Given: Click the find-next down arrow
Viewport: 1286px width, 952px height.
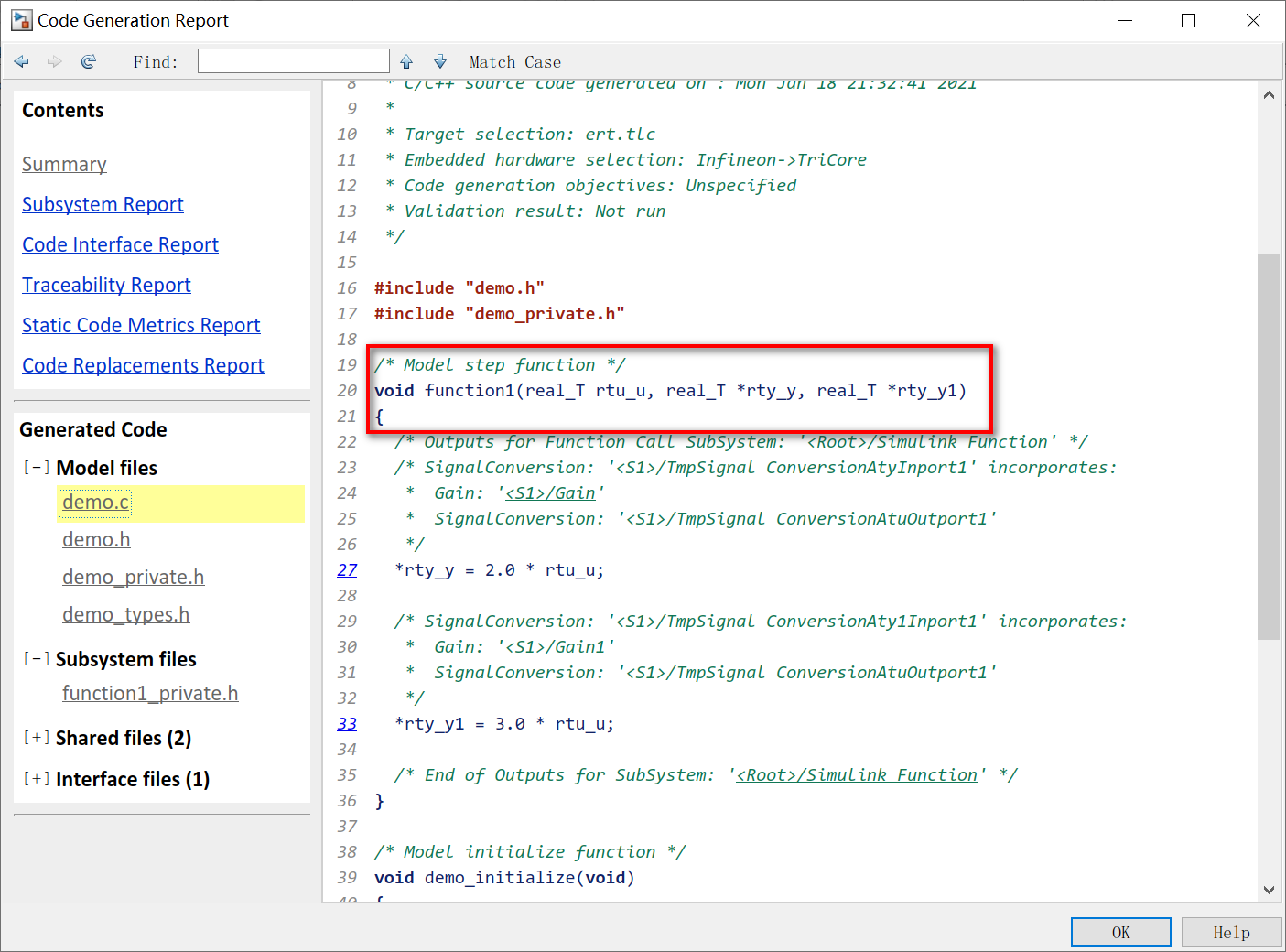Looking at the screenshot, I should click(x=440, y=61).
